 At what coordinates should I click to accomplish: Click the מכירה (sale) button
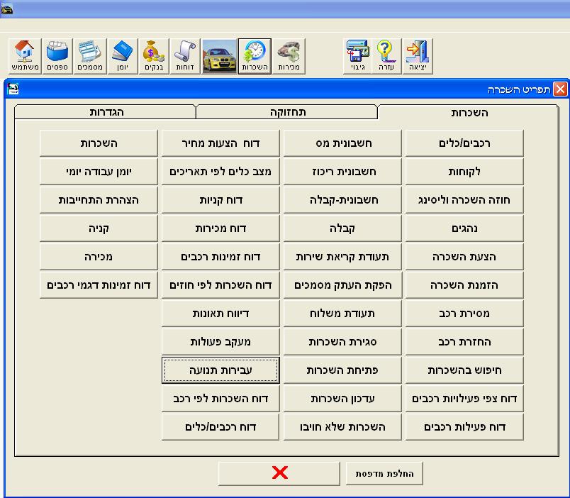pos(99,257)
